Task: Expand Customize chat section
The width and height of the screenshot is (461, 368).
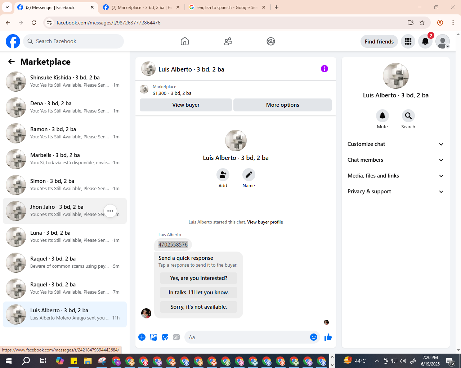Action: click(395, 144)
